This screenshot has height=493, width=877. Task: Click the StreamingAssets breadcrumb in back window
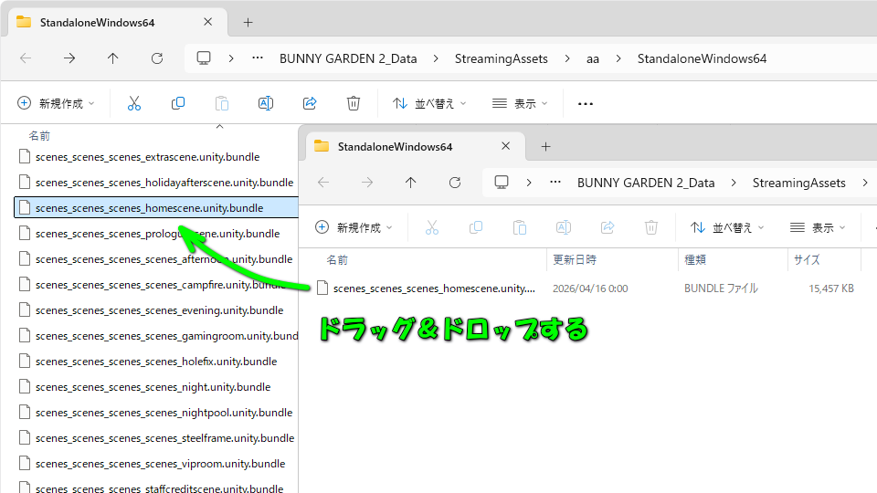tap(502, 58)
